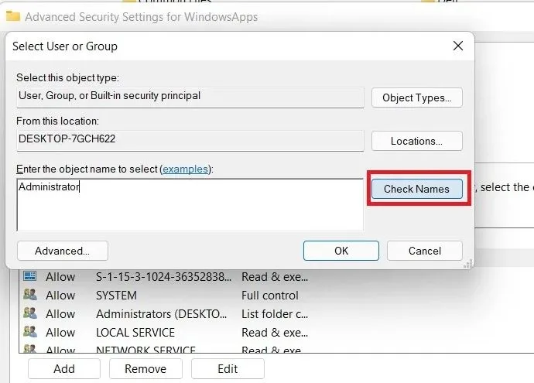Click the Advanced button
534x383 pixels.
coord(63,251)
